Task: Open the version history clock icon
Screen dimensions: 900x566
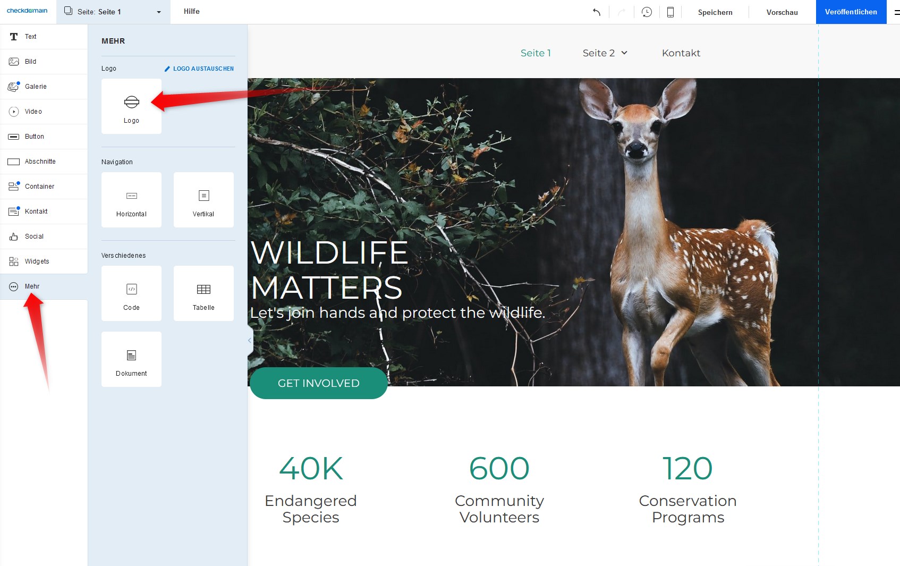Action: pyautogui.click(x=647, y=12)
